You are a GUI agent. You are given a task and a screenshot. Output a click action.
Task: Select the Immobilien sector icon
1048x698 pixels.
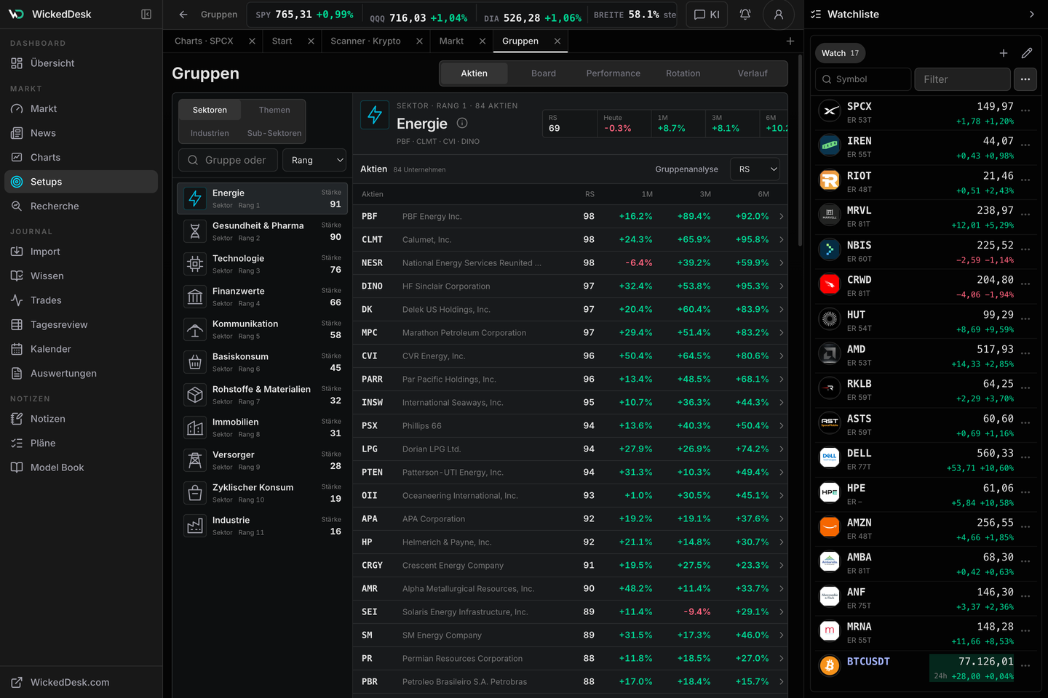click(195, 428)
